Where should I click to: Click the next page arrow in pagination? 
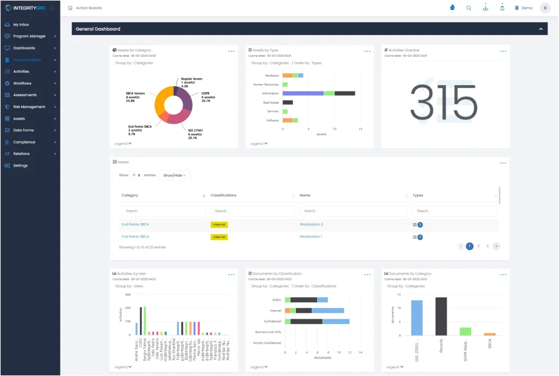(x=496, y=246)
